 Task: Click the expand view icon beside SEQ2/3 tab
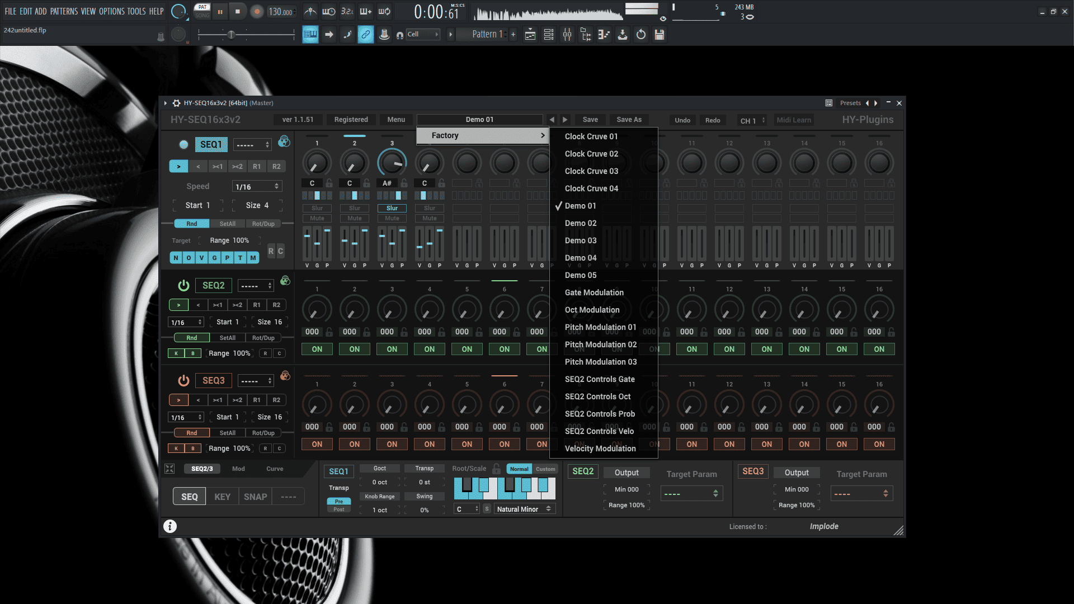(169, 469)
